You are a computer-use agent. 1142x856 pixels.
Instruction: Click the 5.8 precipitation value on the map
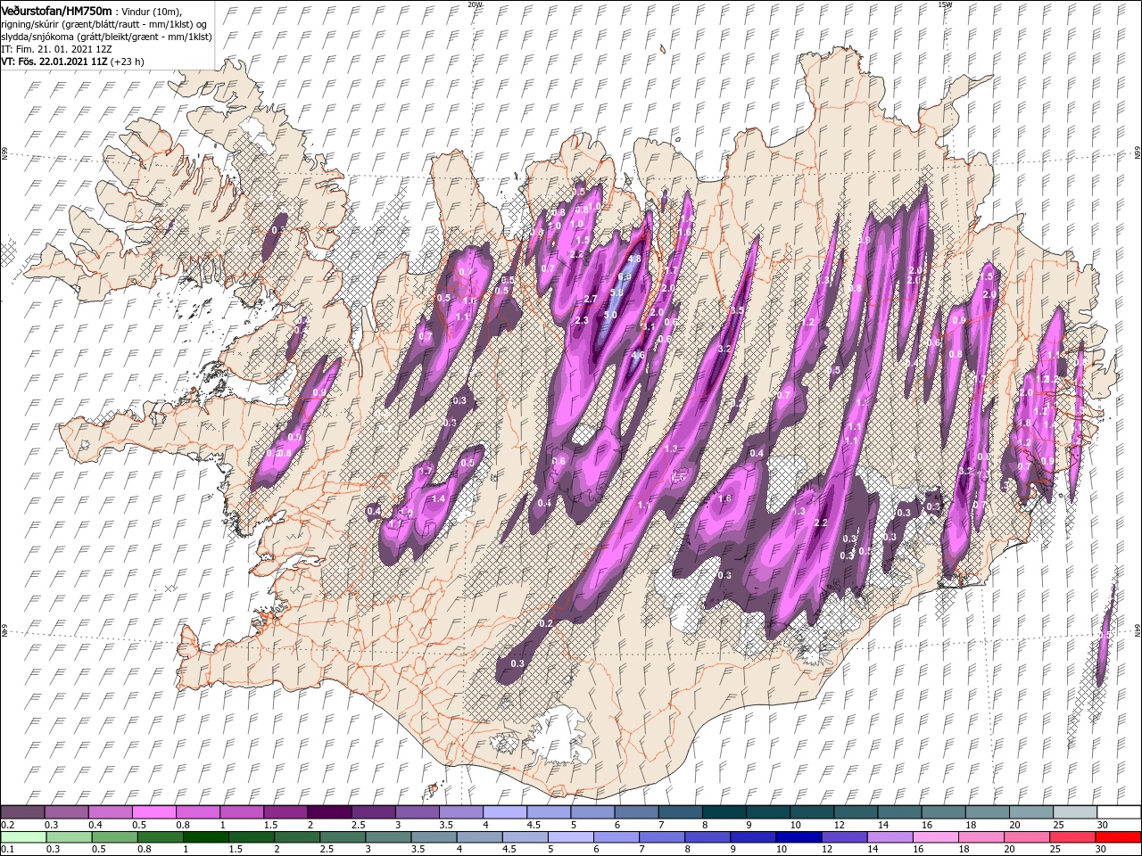click(616, 292)
